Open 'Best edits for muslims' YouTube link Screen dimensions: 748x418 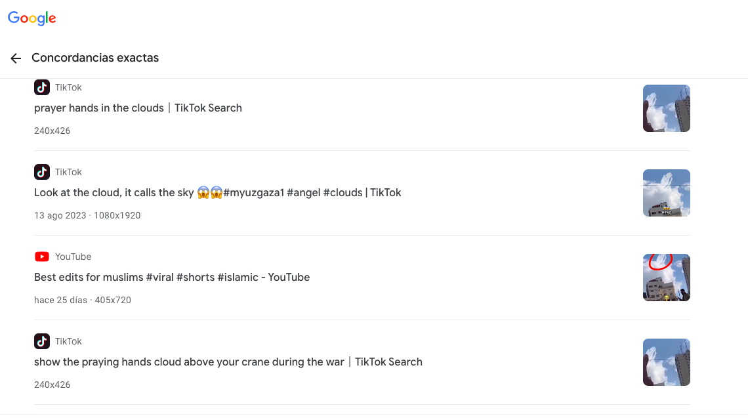(x=172, y=277)
